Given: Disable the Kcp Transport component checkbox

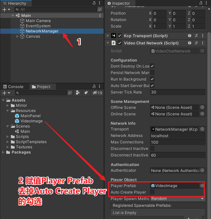Looking at the screenshot, I should (120, 36).
